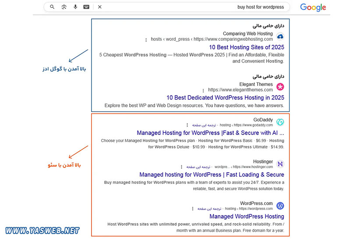
Task: Open GoDaddy 'Managed Hosting for WordPress' result
Action: (210, 133)
